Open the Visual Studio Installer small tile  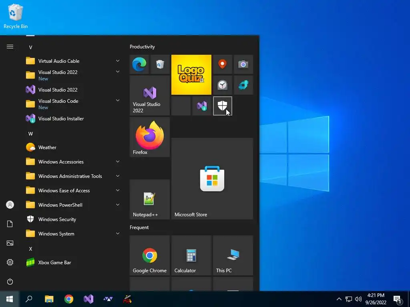tap(202, 106)
